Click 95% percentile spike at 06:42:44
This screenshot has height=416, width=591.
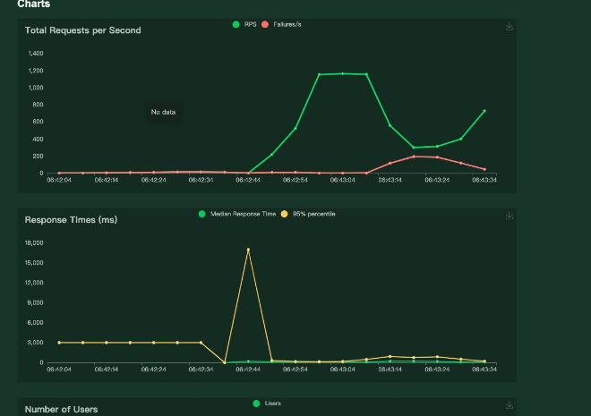(x=248, y=250)
